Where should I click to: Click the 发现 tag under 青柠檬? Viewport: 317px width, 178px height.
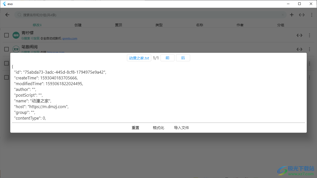coord(35,38)
